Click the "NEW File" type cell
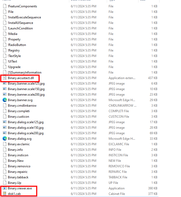 tap(115, 161)
